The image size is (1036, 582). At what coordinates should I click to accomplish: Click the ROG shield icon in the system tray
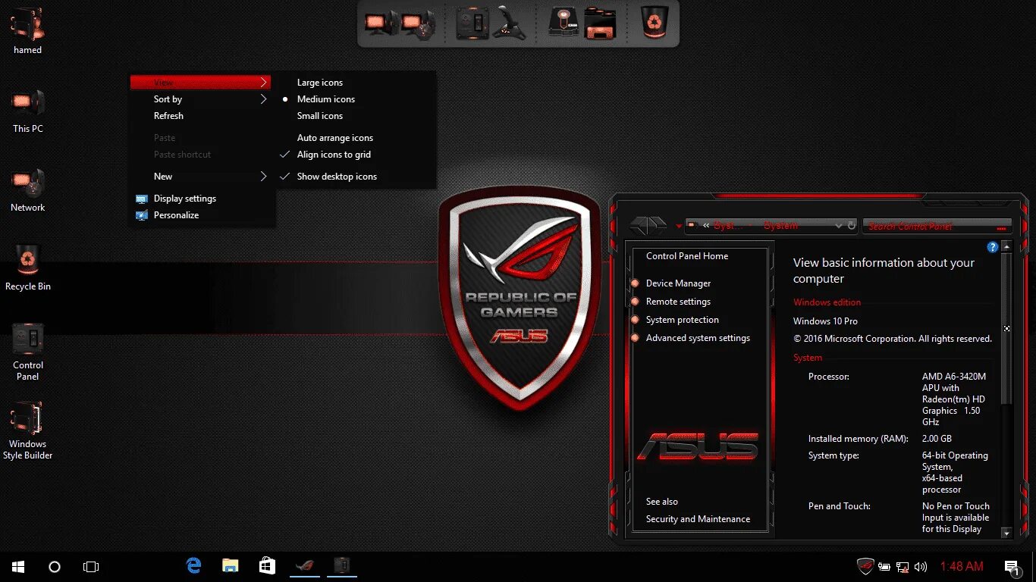(865, 566)
